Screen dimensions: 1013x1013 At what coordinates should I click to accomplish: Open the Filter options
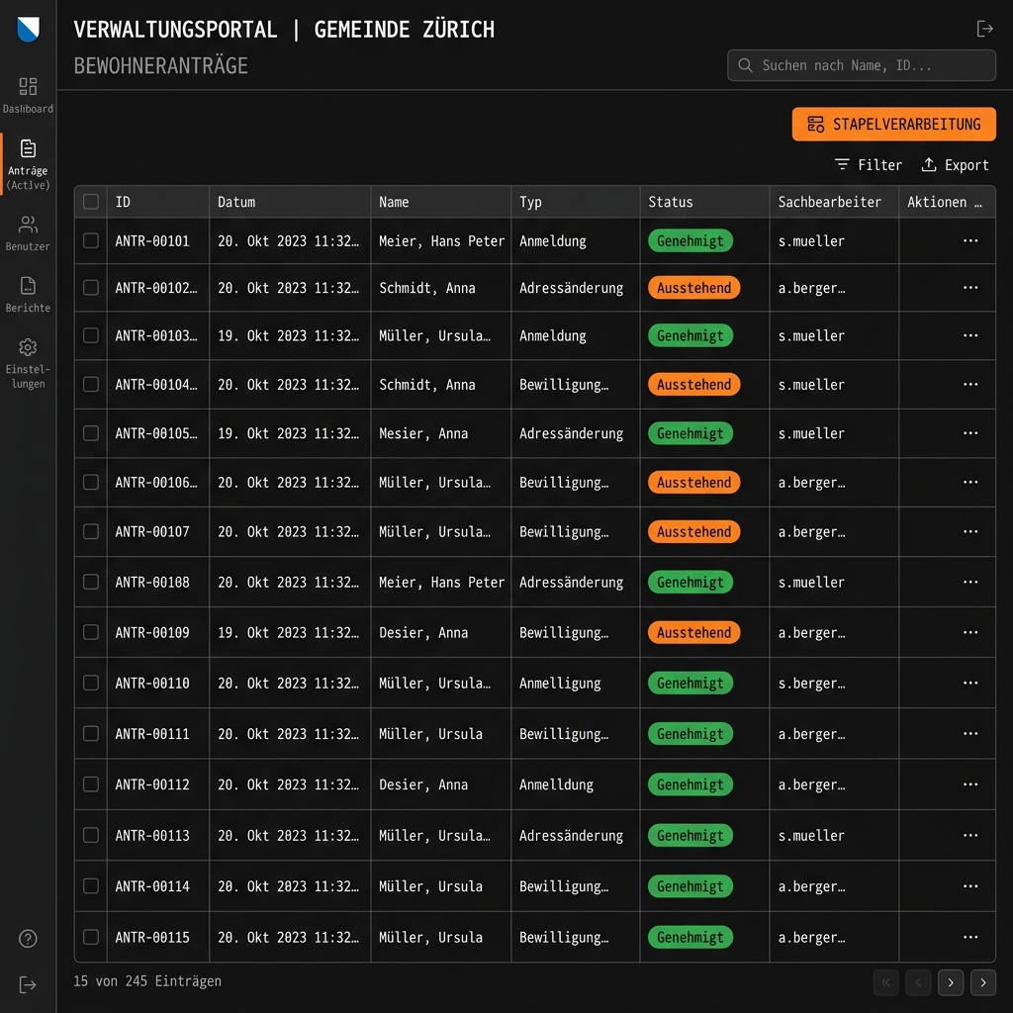[868, 165]
